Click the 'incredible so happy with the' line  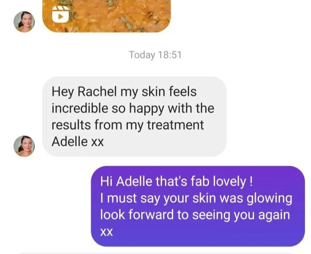tap(133, 109)
